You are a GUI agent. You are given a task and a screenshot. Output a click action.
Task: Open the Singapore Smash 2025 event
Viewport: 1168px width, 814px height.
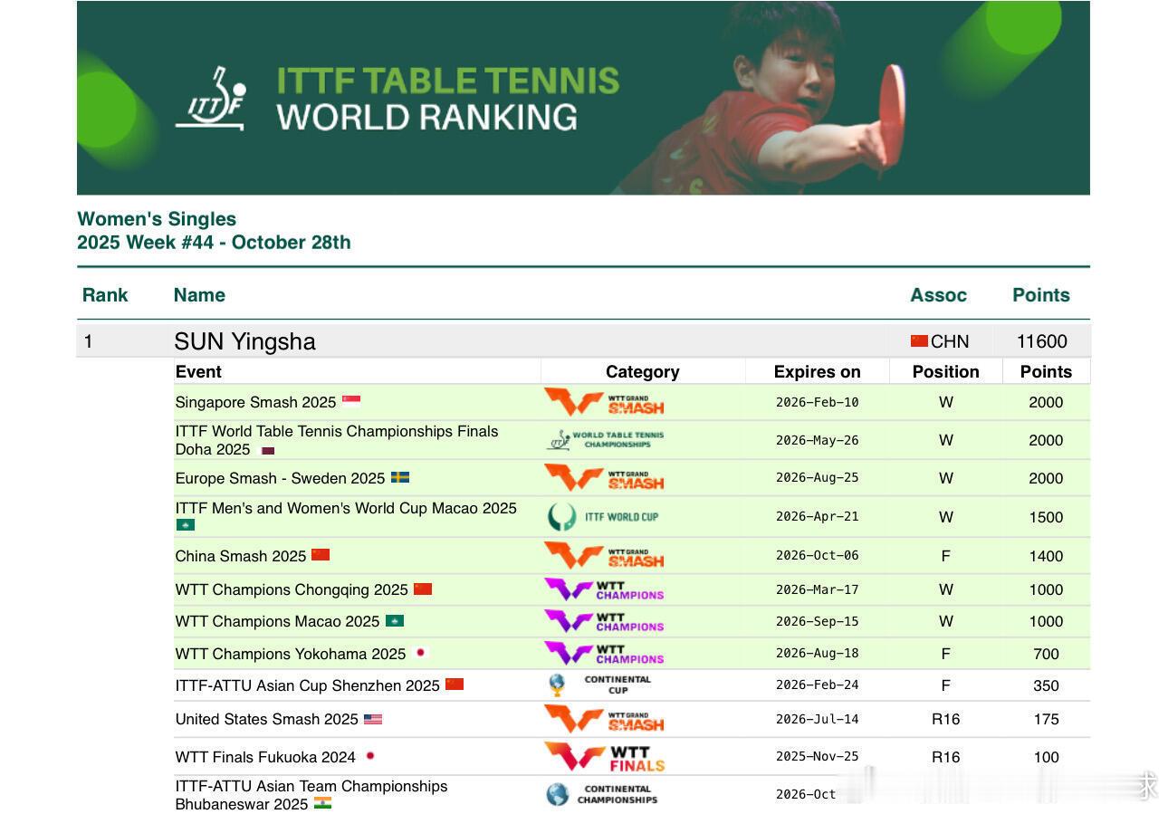255,402
